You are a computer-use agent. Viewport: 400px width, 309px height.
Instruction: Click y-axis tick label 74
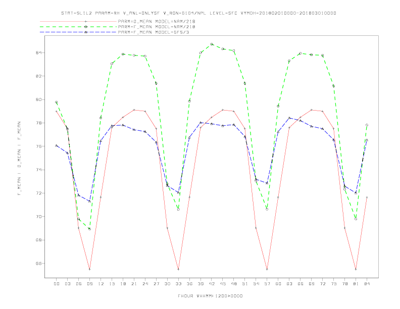point(38,170)
